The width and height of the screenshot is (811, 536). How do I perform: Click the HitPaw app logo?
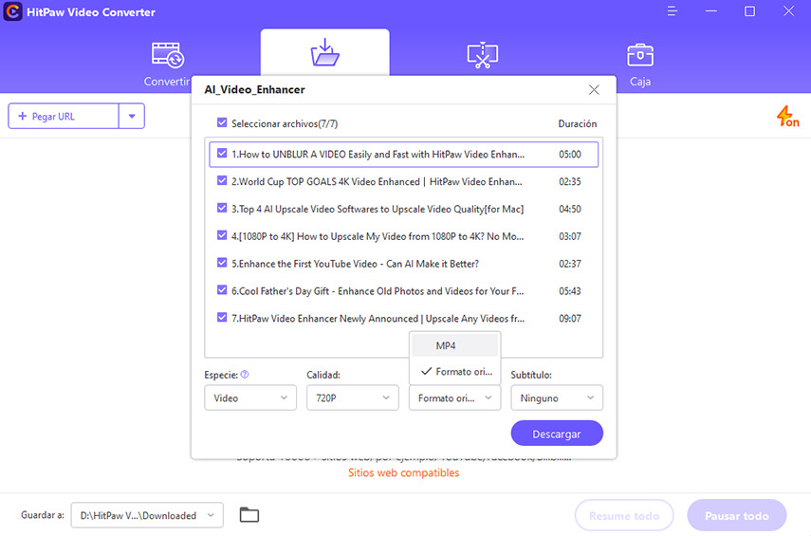(12, 11)
